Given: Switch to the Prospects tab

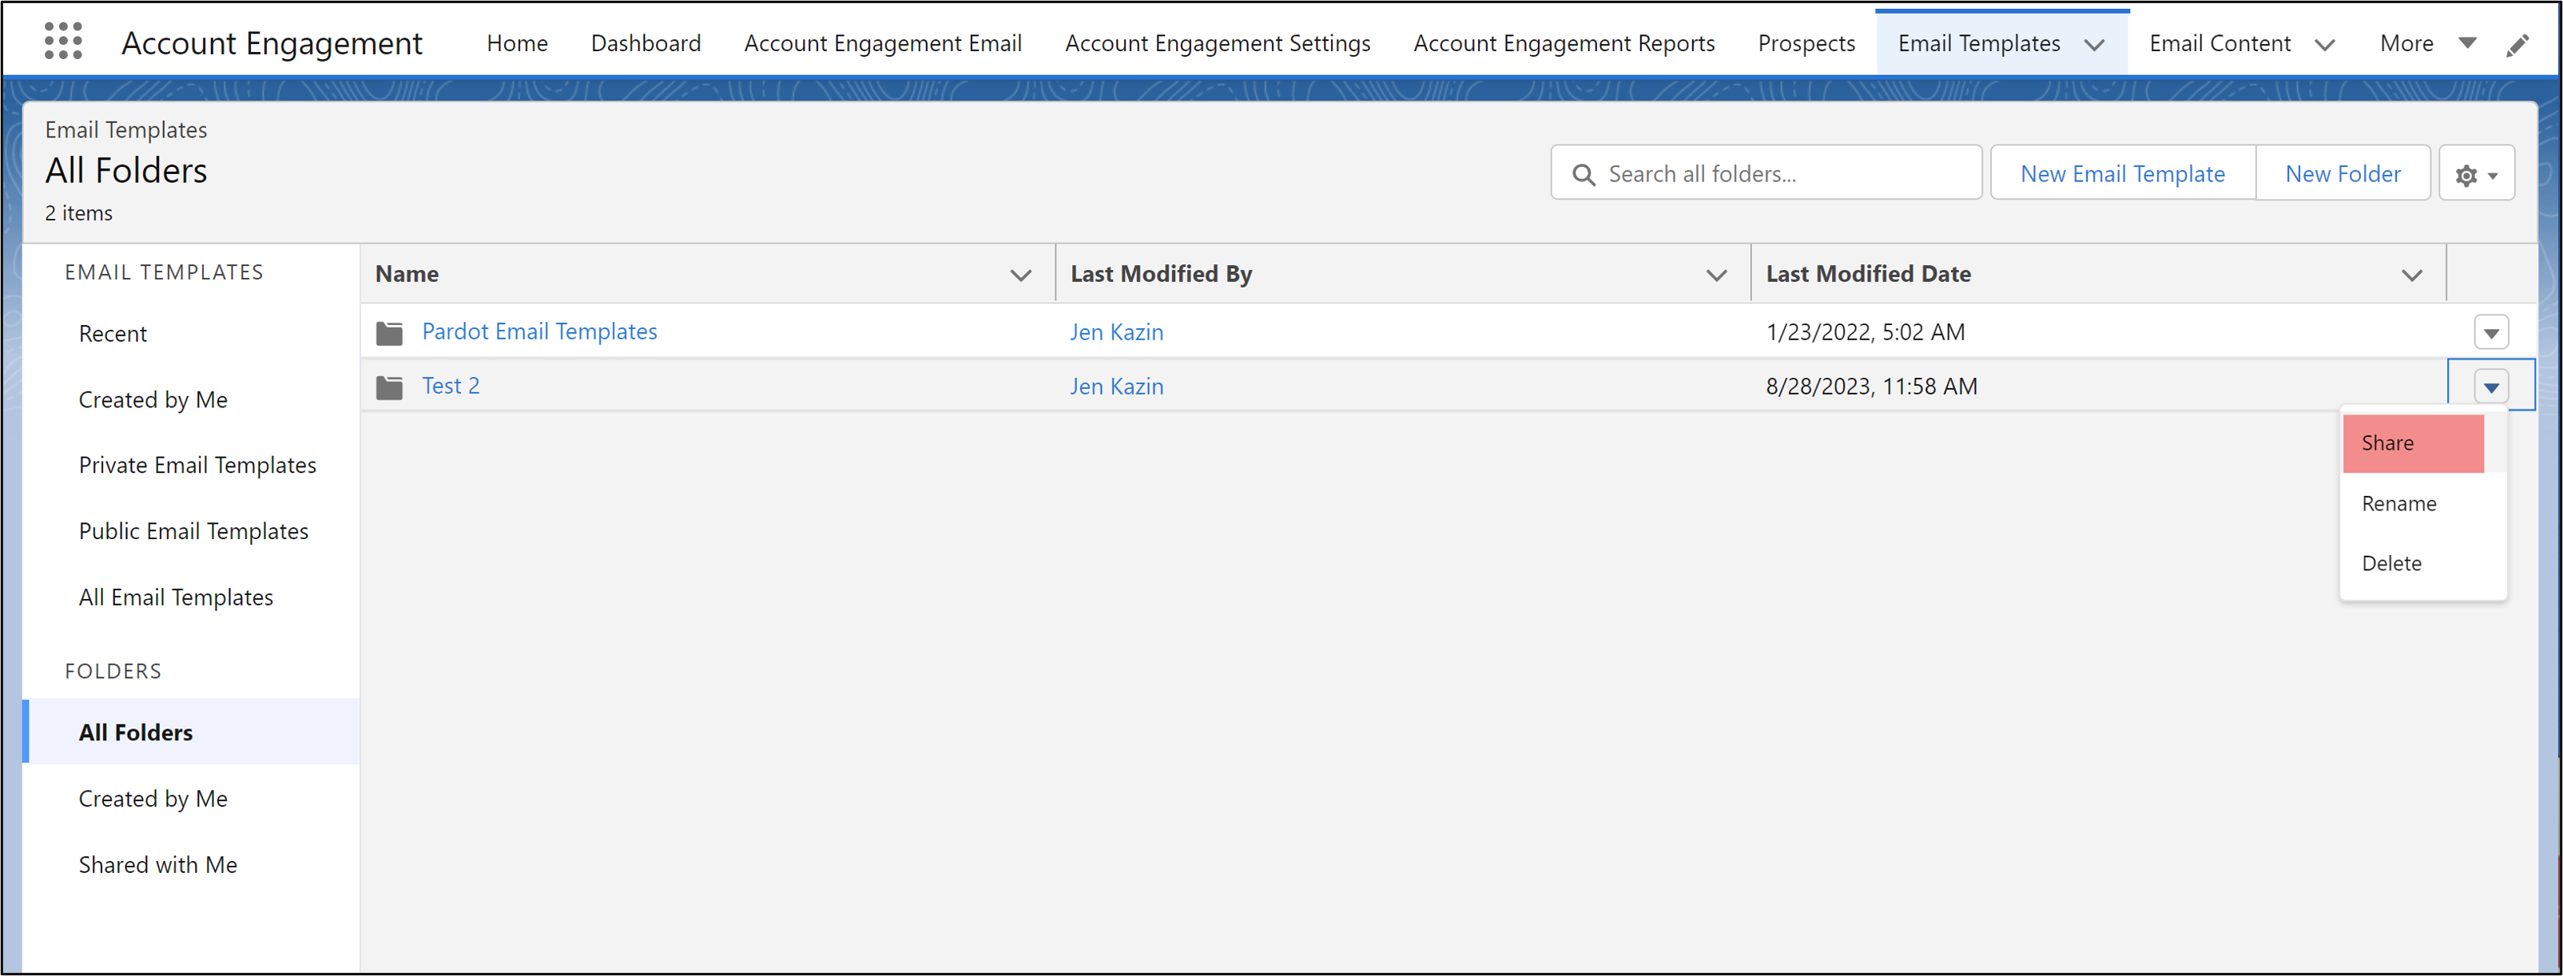Looking at the screenshot, I should point(1806,44).
